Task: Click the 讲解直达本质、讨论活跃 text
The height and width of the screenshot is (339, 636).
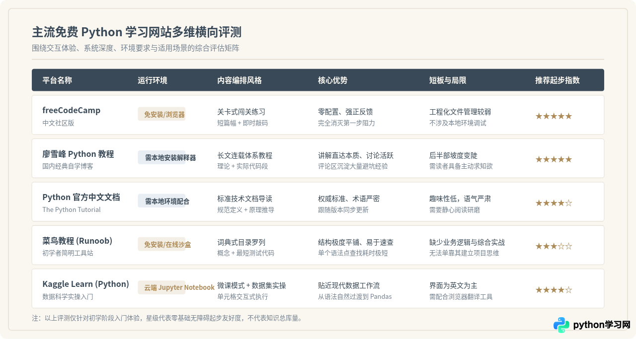Action: point(356,155)
